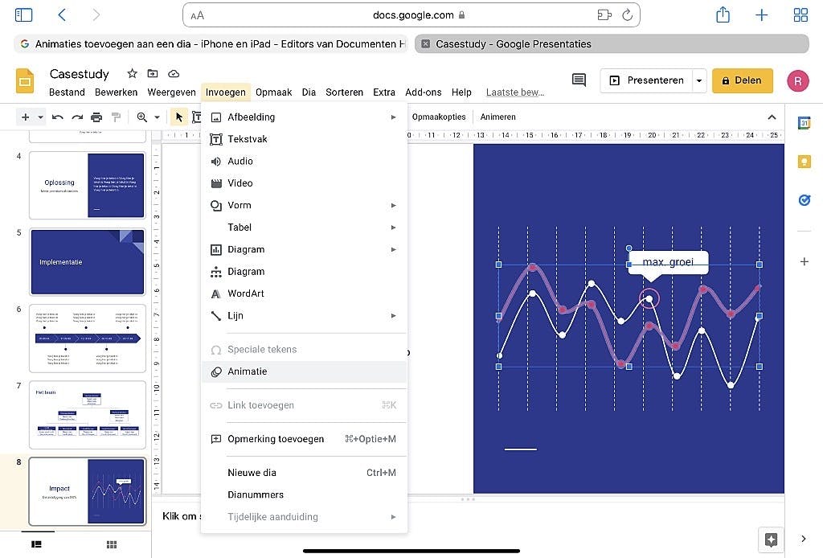The width and height of the screenshot is (823, 558).
Task: Open the Opmaak menu
Action: (x=273, y=92)
